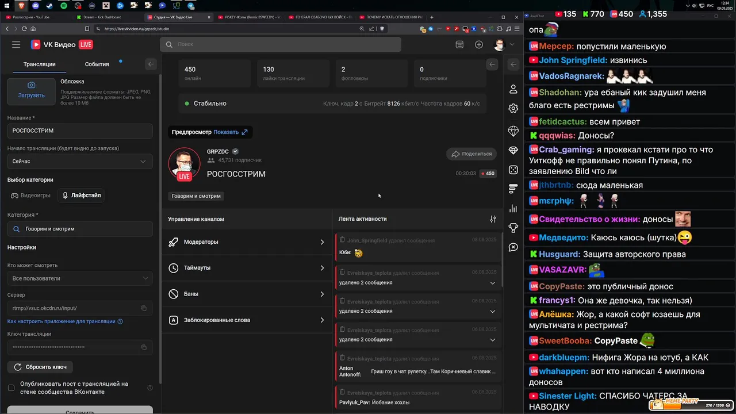
Task: Collapse the chat panel arrow beside stats
Action: pyautogui.click(x=492, y=64)
